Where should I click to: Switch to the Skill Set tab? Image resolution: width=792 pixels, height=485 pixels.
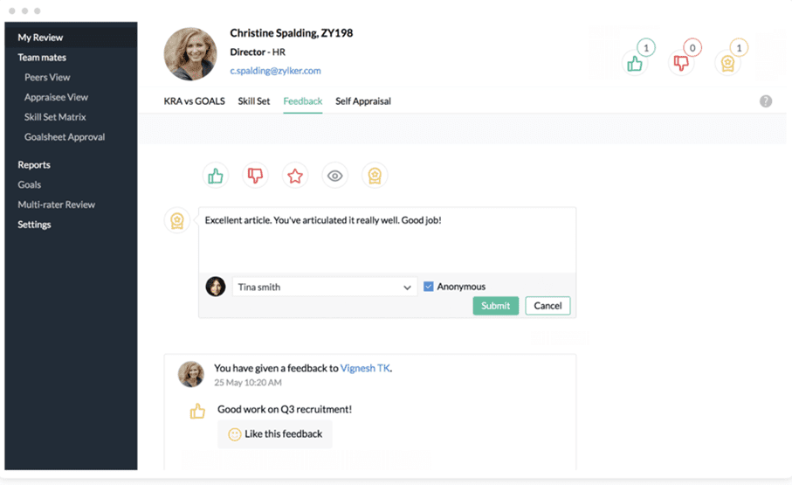tap(254, 101)
